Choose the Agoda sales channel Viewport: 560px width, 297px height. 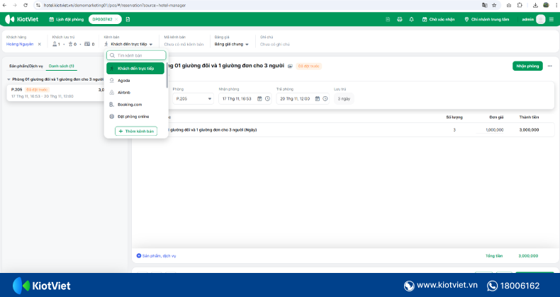click(x=135, y=81)
